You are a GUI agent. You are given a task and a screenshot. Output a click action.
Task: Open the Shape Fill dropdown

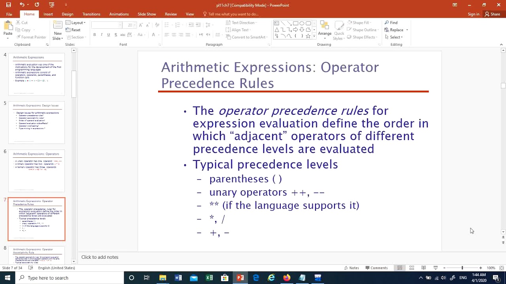[359, 22]
